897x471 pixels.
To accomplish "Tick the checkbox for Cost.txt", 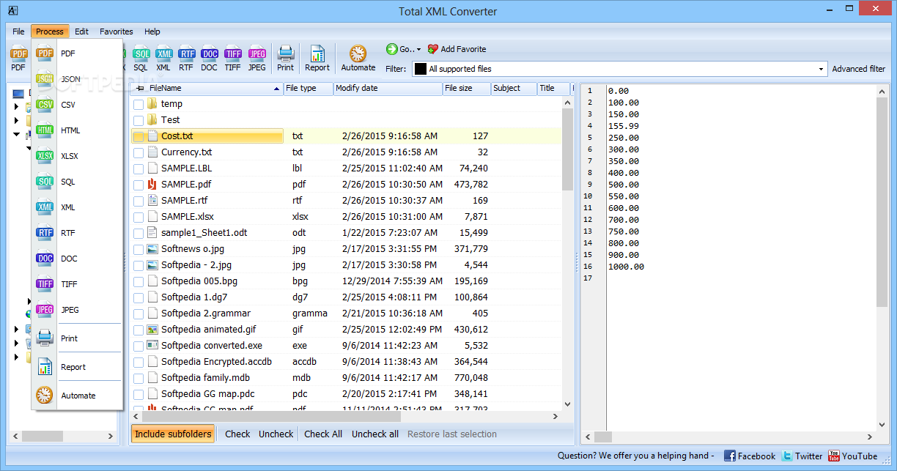I will coord(139,137).
